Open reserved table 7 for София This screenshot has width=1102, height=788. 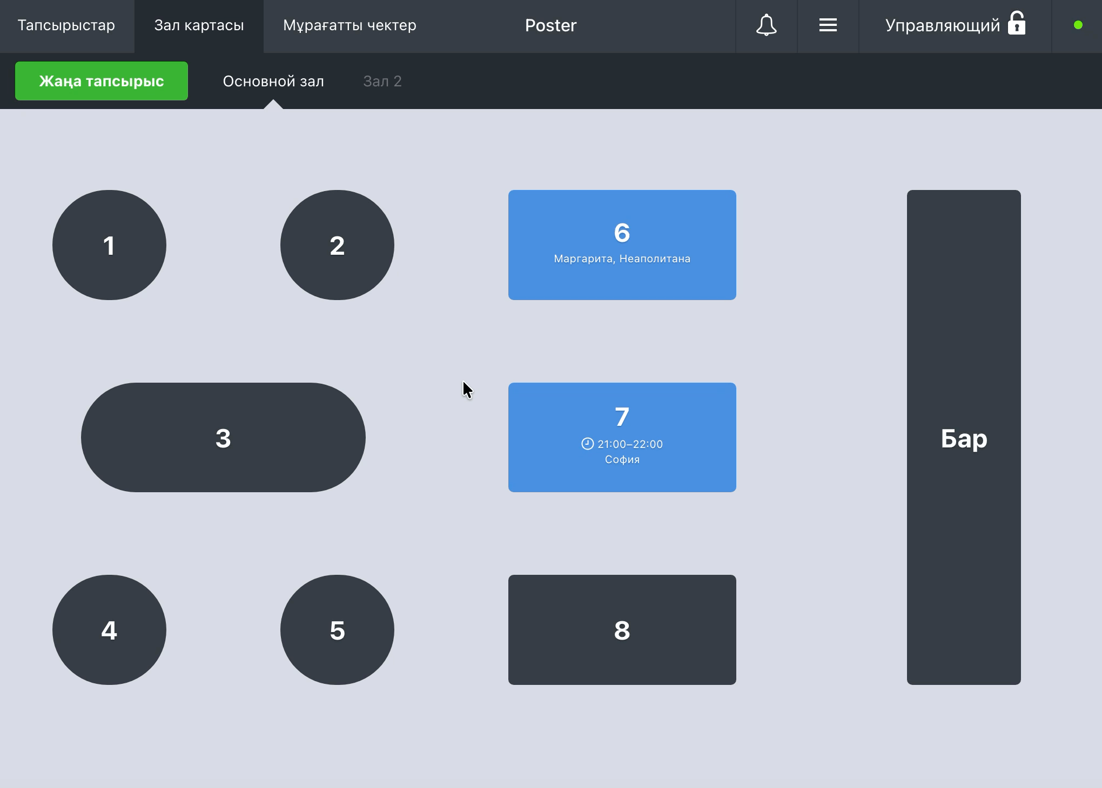[x=622, y=437]
